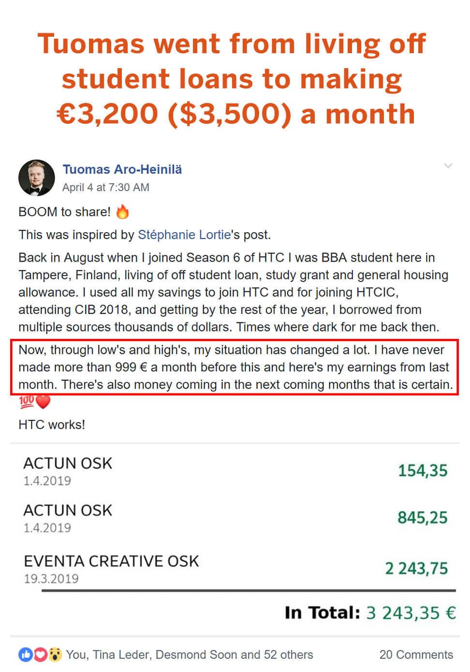Click the Love heart reaction icon
This screenshot has width=470, height=672.
[x=41, y=655]
